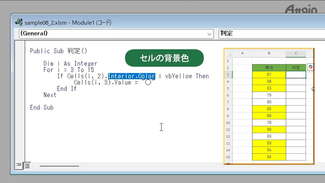This screenshot has height=183, width=325.
Task: Click the Copilot icon beside the 判定 header
Action: coord(310,67)
